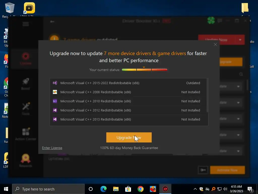The height and width of the screenshot is (194, 258).
Task: Click the network tray icon
Action: pyautogui.click(x=219, y=189)
